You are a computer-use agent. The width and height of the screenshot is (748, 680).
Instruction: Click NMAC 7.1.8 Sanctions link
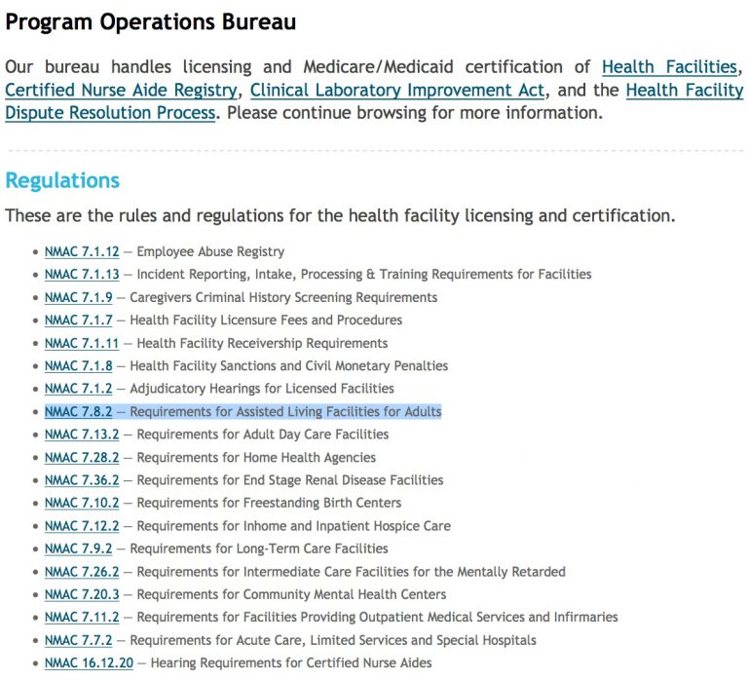pyautogui.click(x=78, y=366)
